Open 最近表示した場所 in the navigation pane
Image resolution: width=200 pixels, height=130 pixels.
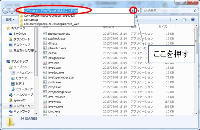coord(22,50)
